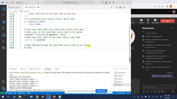Open the Manage gear in activity bar
Image resolution: width=177 pixels, height=99 pixels.
[3, 88]
